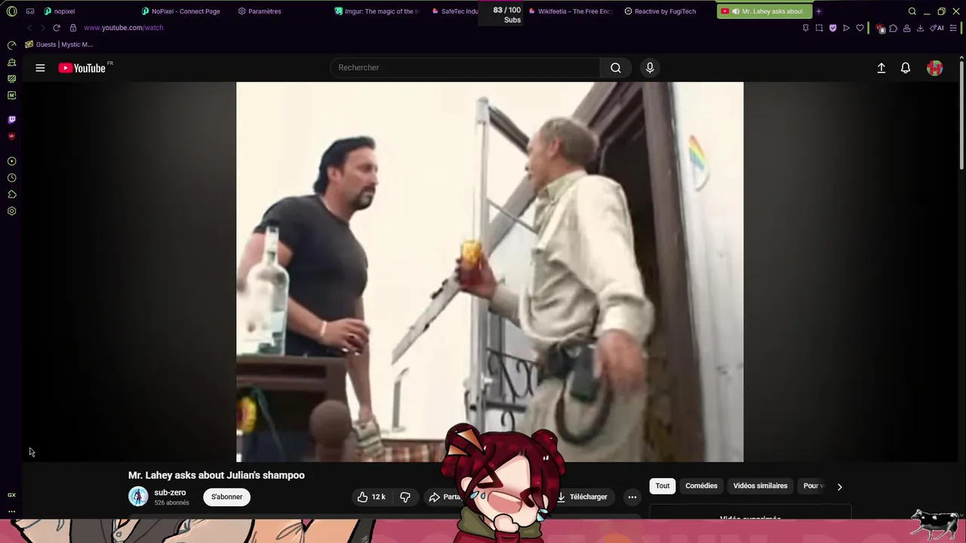966x543 pixels.
Task: Open Extensions cube icon in sidebar
Action: pos(11,195)
